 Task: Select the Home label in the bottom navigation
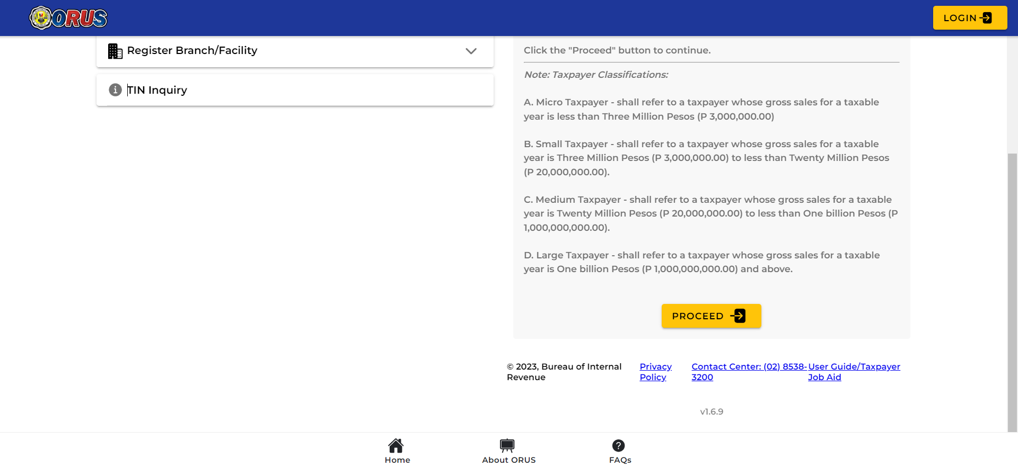[x=397, y=460]
